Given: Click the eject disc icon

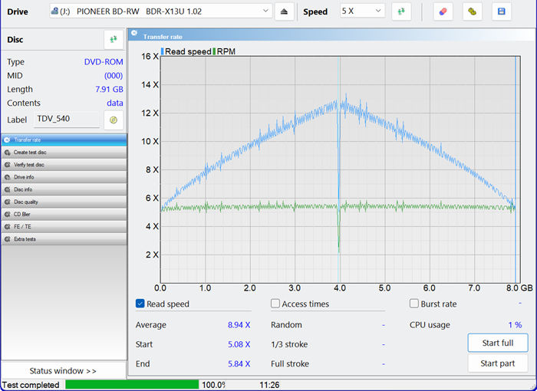Looking at the screenshot, I should [x=284, y=11].
